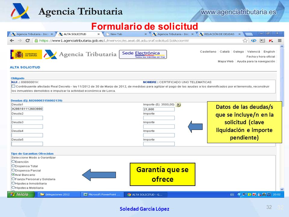Click the Deuda3 input field
Screen dimensions: 289x217
(27, 127)
